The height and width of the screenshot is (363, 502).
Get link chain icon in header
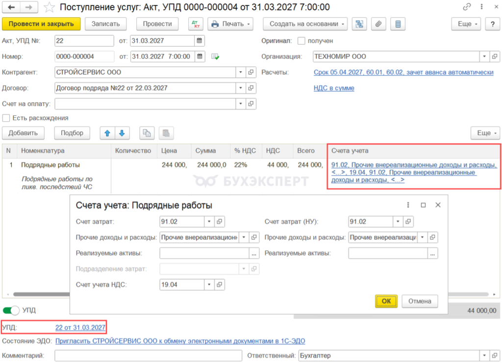[467, 7]
